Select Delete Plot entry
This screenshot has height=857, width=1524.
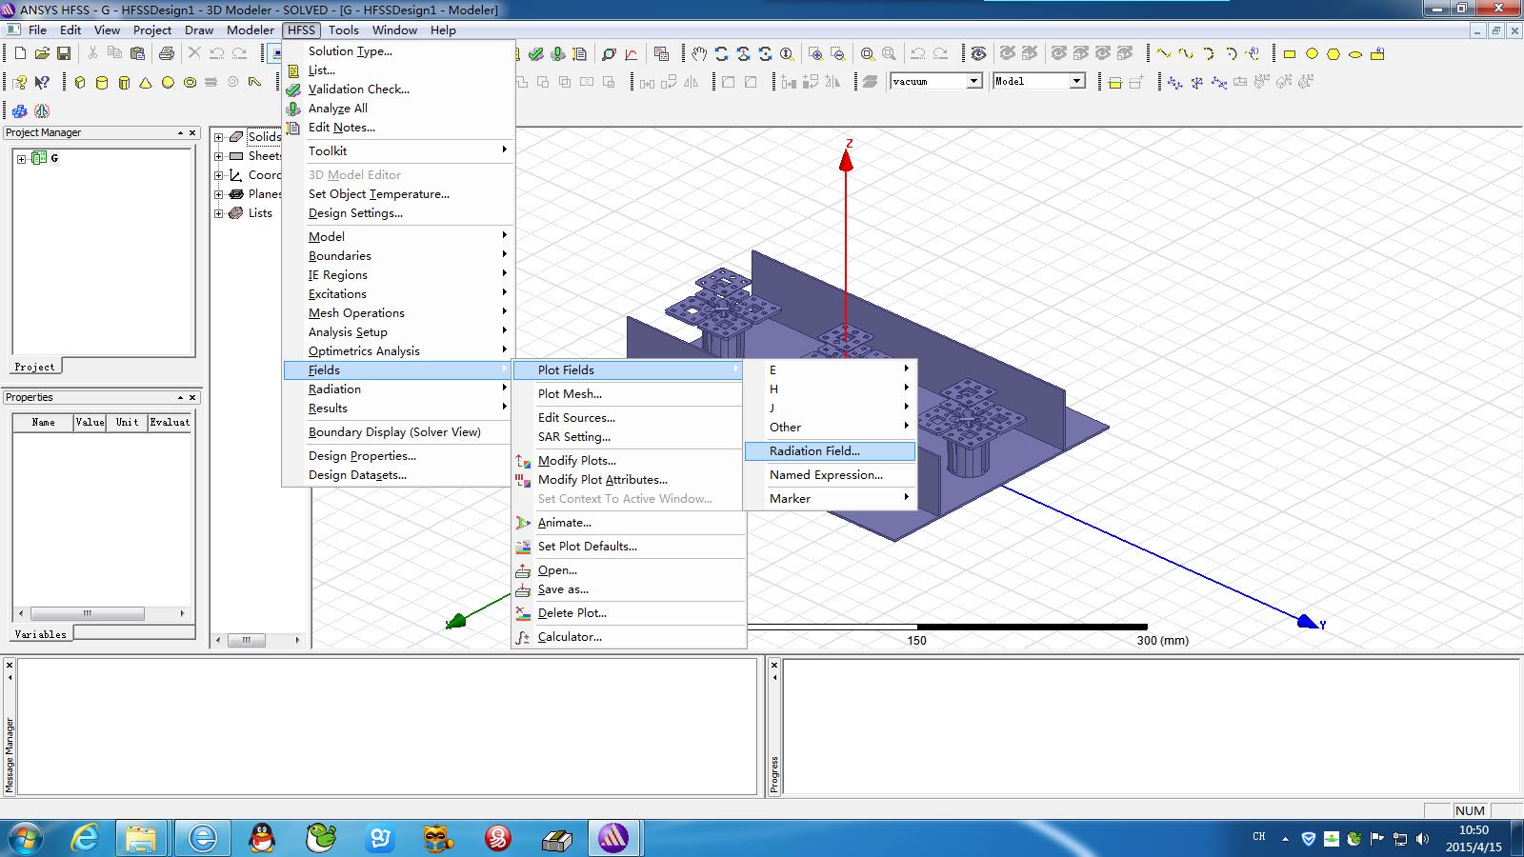coord(629,613)
